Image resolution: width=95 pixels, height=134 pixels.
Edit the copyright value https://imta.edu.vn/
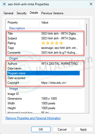54,83
